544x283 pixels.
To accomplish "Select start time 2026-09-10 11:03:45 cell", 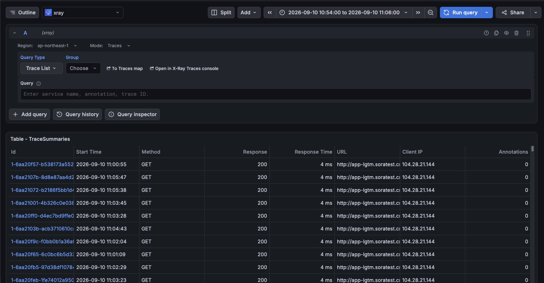I will (107, 203).
